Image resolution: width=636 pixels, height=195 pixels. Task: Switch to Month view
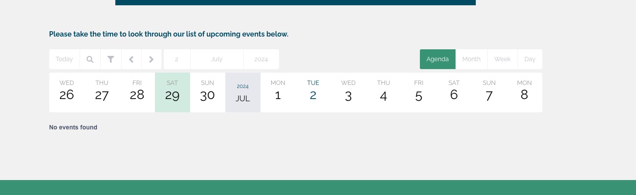click(471, 59)
